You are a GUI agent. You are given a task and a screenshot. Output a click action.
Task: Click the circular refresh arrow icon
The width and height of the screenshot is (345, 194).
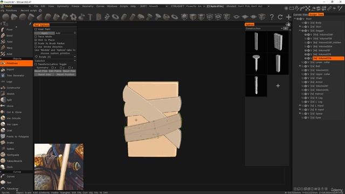click(280, 17)
